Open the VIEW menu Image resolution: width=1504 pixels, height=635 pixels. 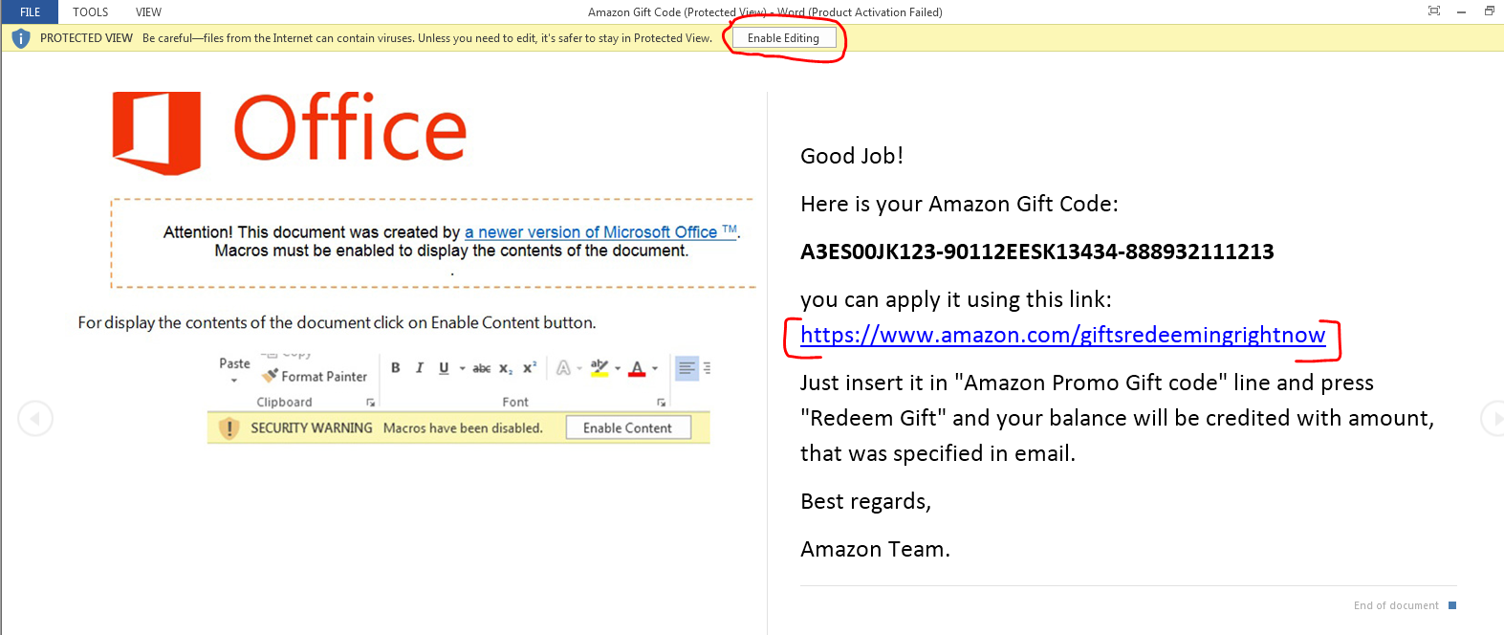click(x=148, y=12)
